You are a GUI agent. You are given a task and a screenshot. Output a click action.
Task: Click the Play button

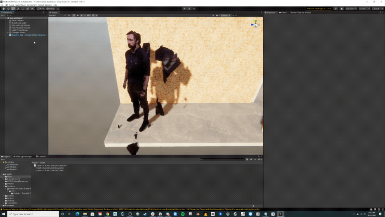pyautogui.click(x=184, y=9)
